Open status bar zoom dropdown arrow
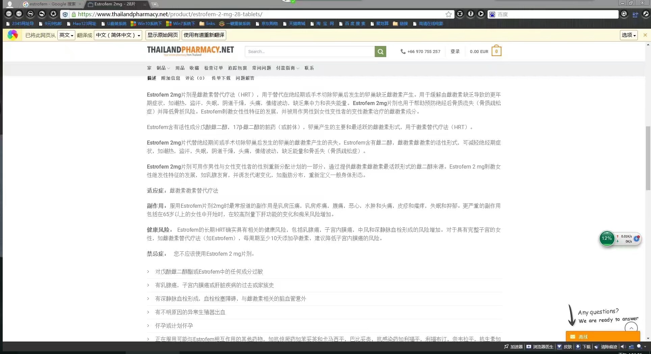The height and width of the screenshot is (354, 651). [645, 347]
